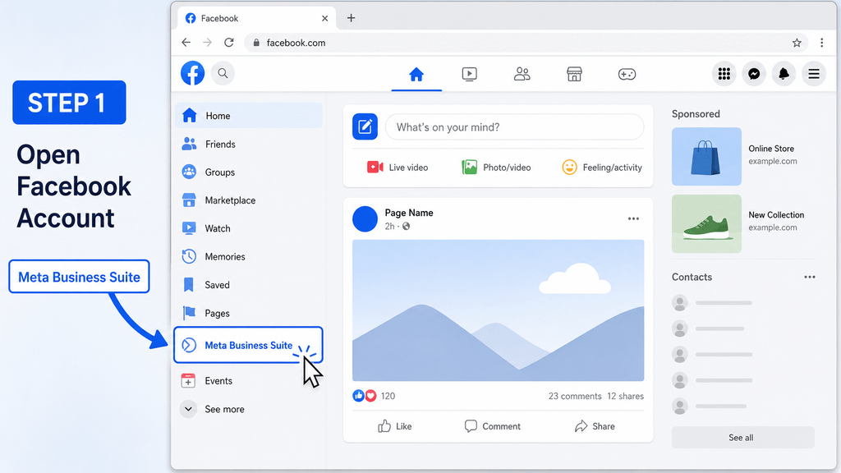Click the What's on your mind field
The image size is (841, 473).
pos(514,127)
